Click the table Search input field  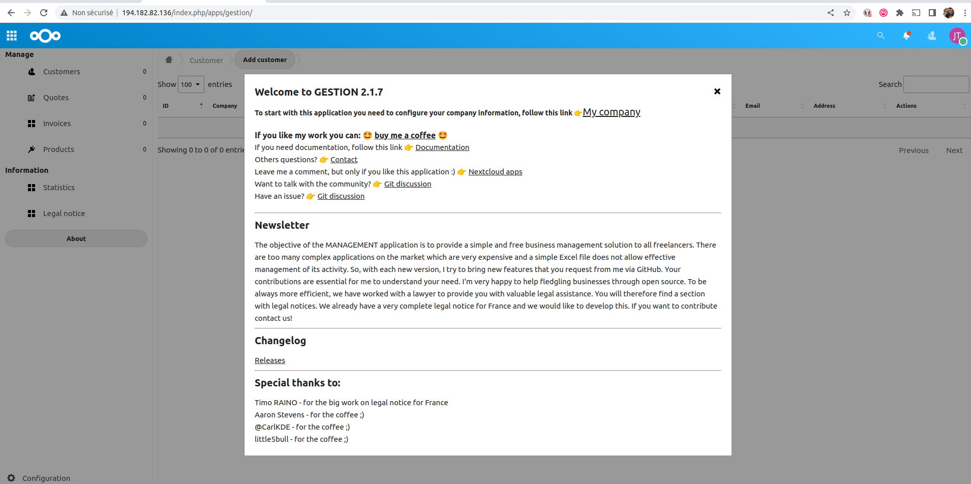pyautogui.click(x=936, y=84)
